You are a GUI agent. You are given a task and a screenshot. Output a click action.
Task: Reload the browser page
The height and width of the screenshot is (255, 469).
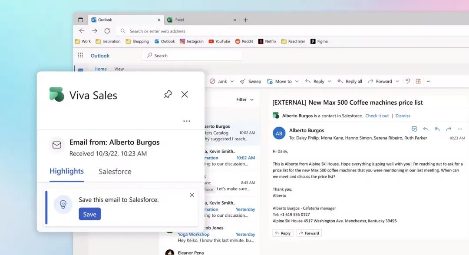pyautogui.click(x=107, y=31)
